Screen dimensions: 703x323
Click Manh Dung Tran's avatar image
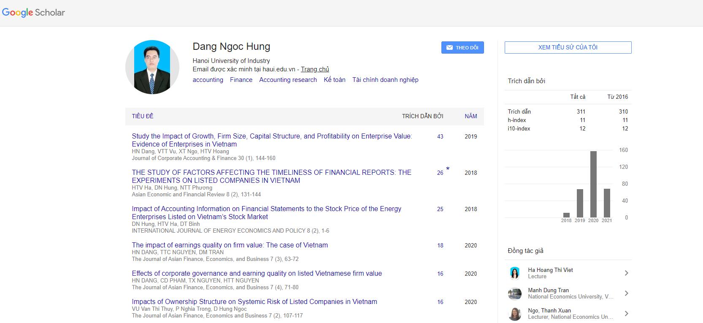[515, 293]
